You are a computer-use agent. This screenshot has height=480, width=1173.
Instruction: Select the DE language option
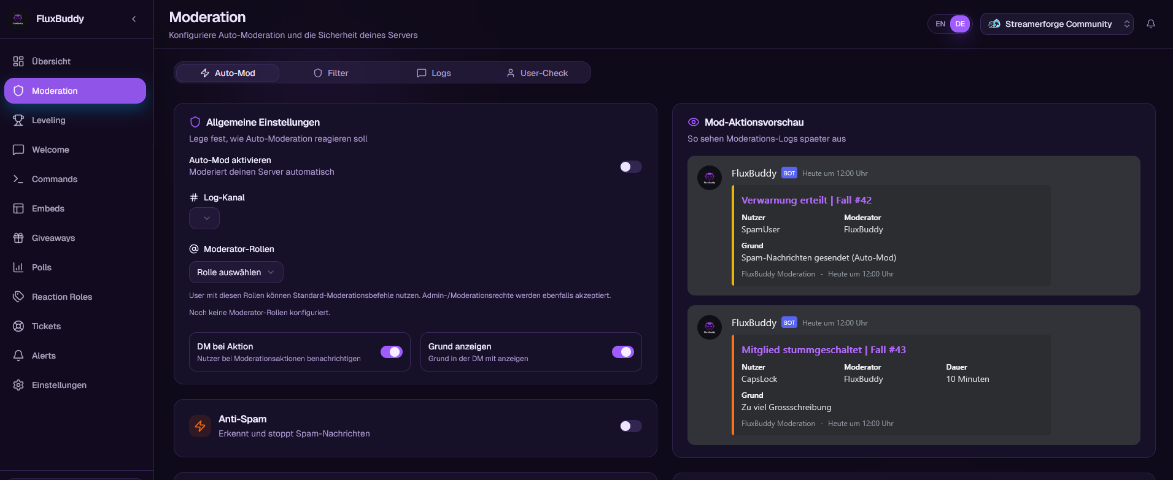click(960, 24)
